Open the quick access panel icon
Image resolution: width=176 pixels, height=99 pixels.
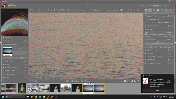coord(146,10)
